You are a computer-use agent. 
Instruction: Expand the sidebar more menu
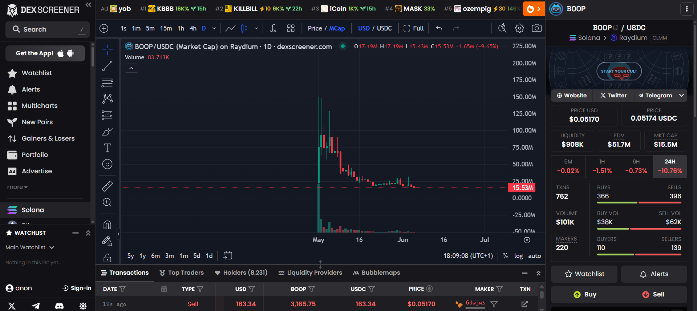pos(17,187)
